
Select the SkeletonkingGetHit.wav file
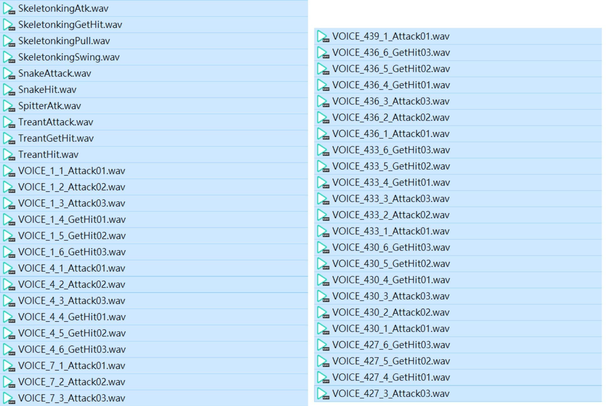coord(70,25)
